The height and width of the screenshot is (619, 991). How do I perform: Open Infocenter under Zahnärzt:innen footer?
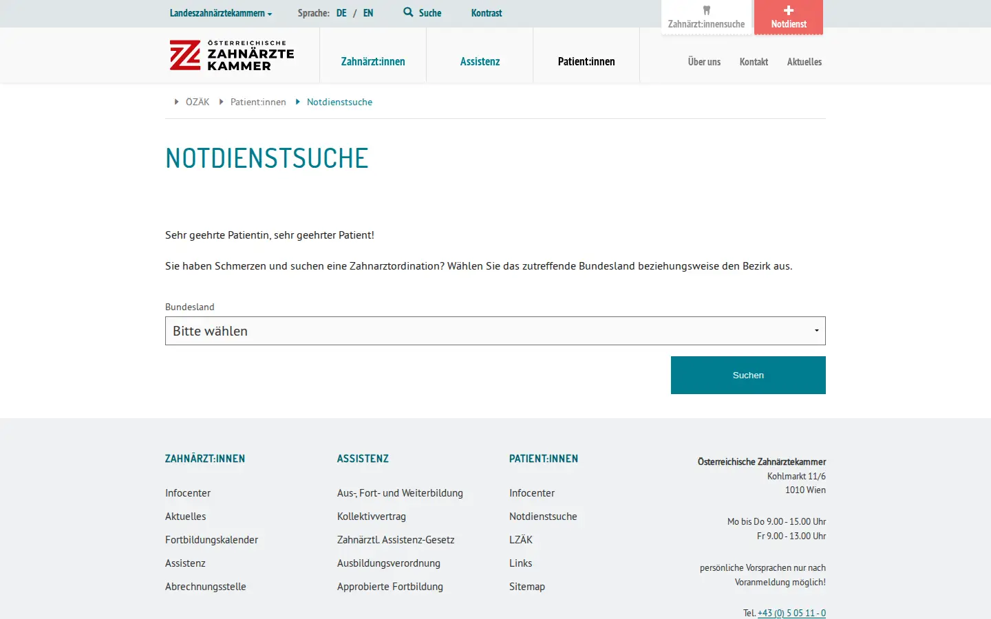tap(188, 493)
